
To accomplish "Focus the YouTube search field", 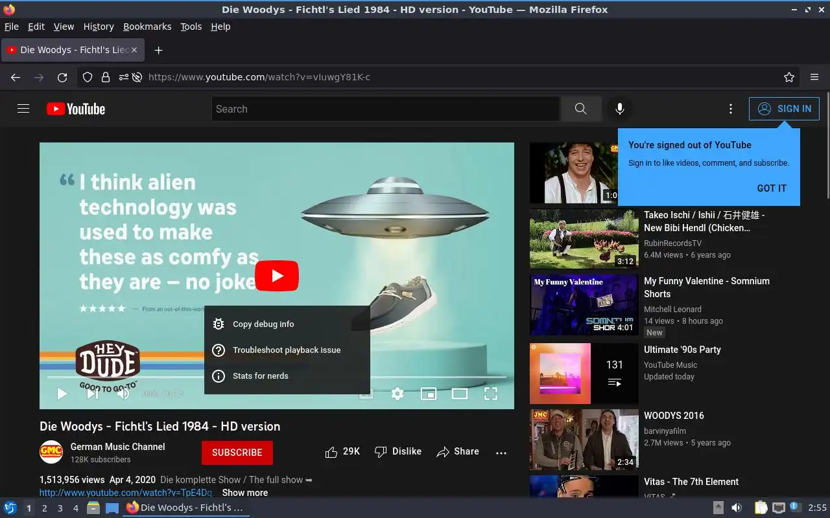I will (x=386, y=109).
